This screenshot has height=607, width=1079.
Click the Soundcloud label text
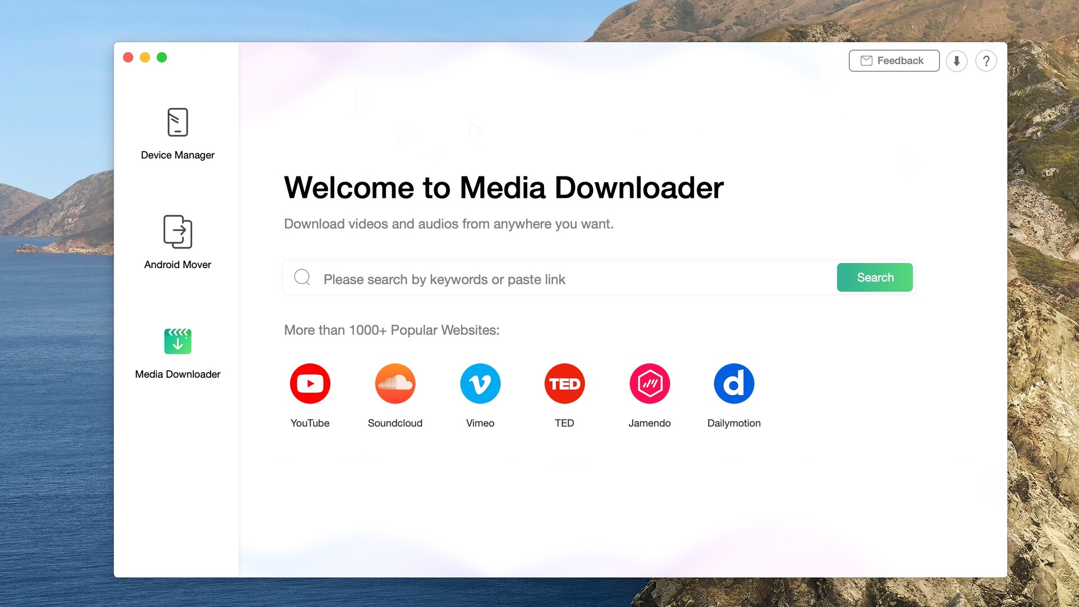[395, 423]
